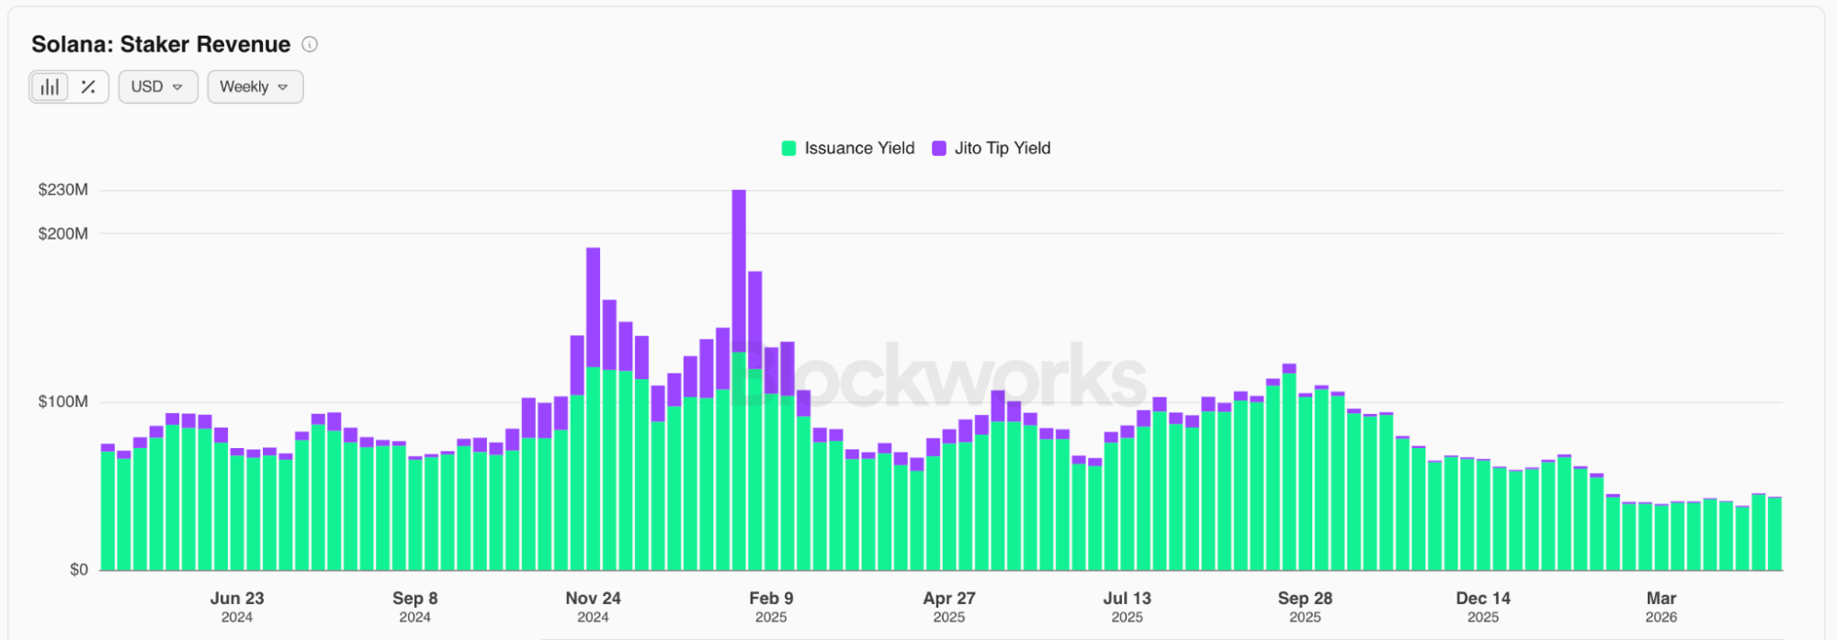Click the Mar 2026 x-axis label
The height and width of the screenshot is (640, 1837).
1661,606
